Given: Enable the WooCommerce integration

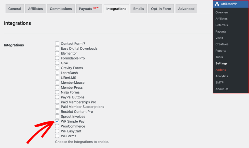Looking at the screenshot, I should (x=57, y=126).
